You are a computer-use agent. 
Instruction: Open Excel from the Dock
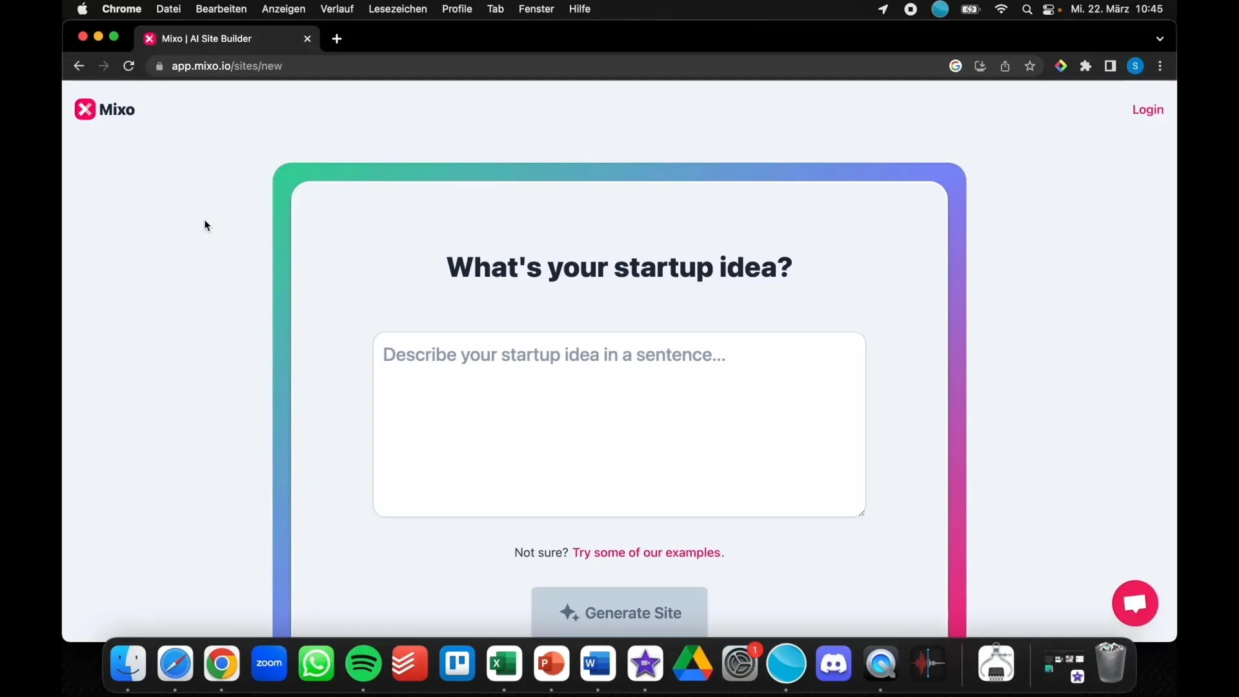(x=504, y=663)
